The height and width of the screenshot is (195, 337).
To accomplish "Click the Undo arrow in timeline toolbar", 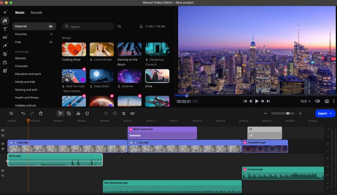I will coord(23,113).
